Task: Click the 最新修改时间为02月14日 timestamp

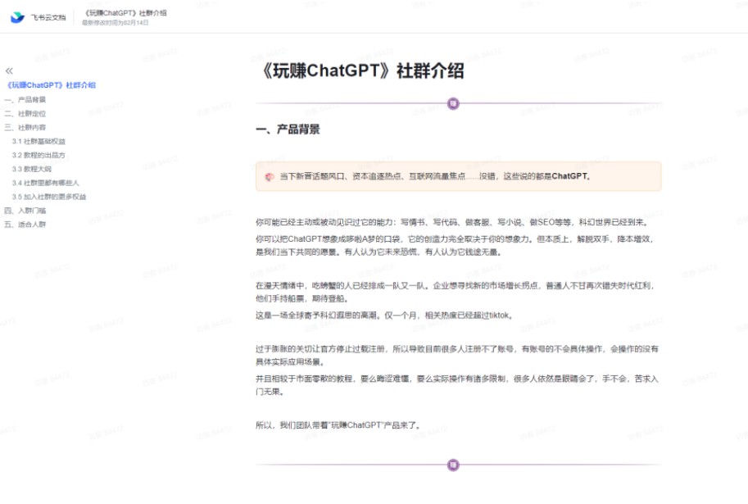Action: tap(115, 22)
